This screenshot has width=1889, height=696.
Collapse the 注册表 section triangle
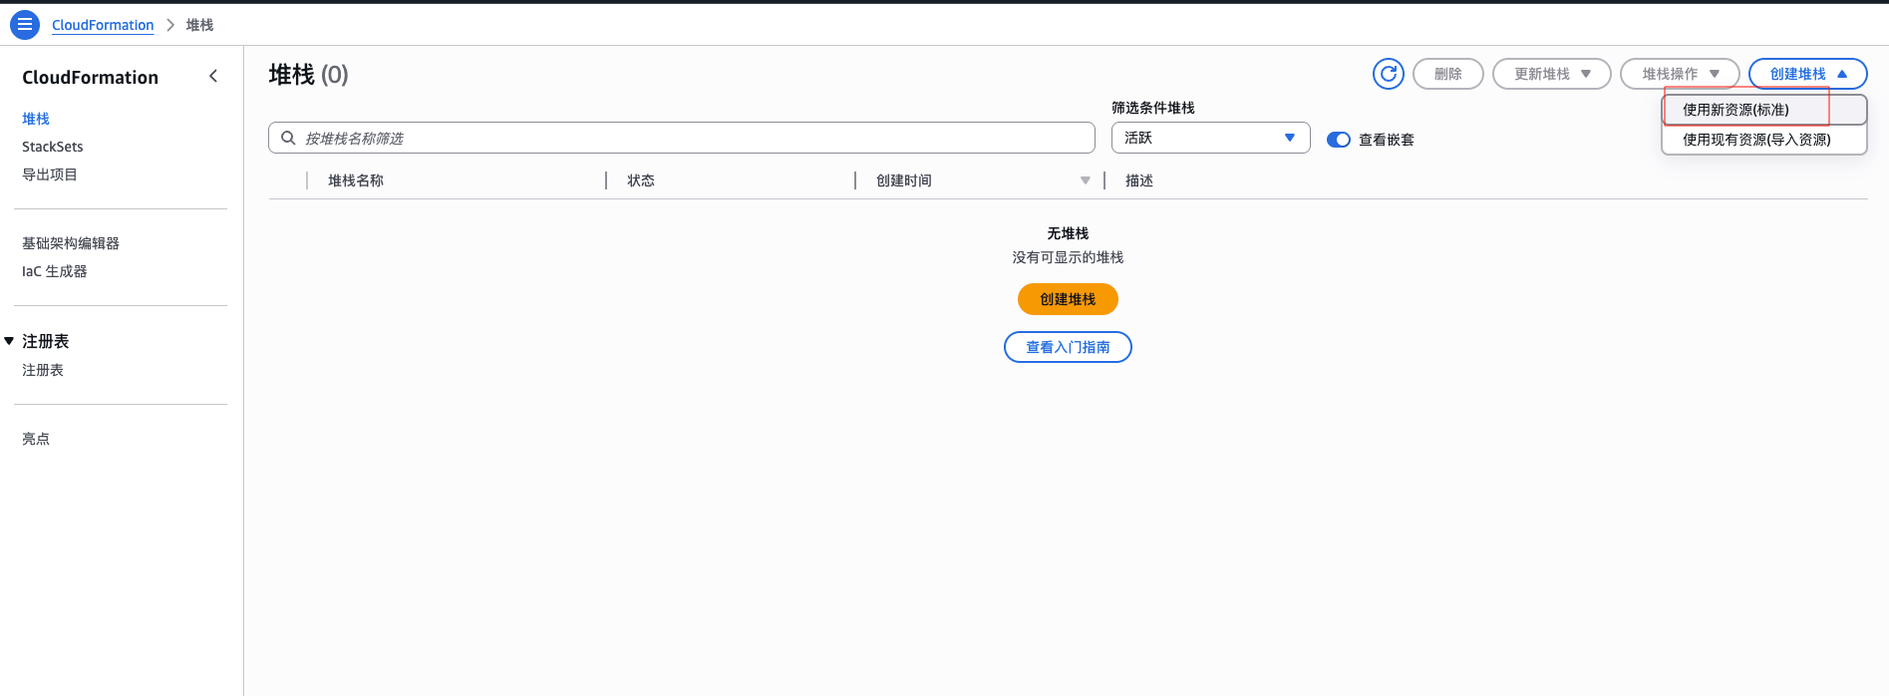(x=9, y=341)
